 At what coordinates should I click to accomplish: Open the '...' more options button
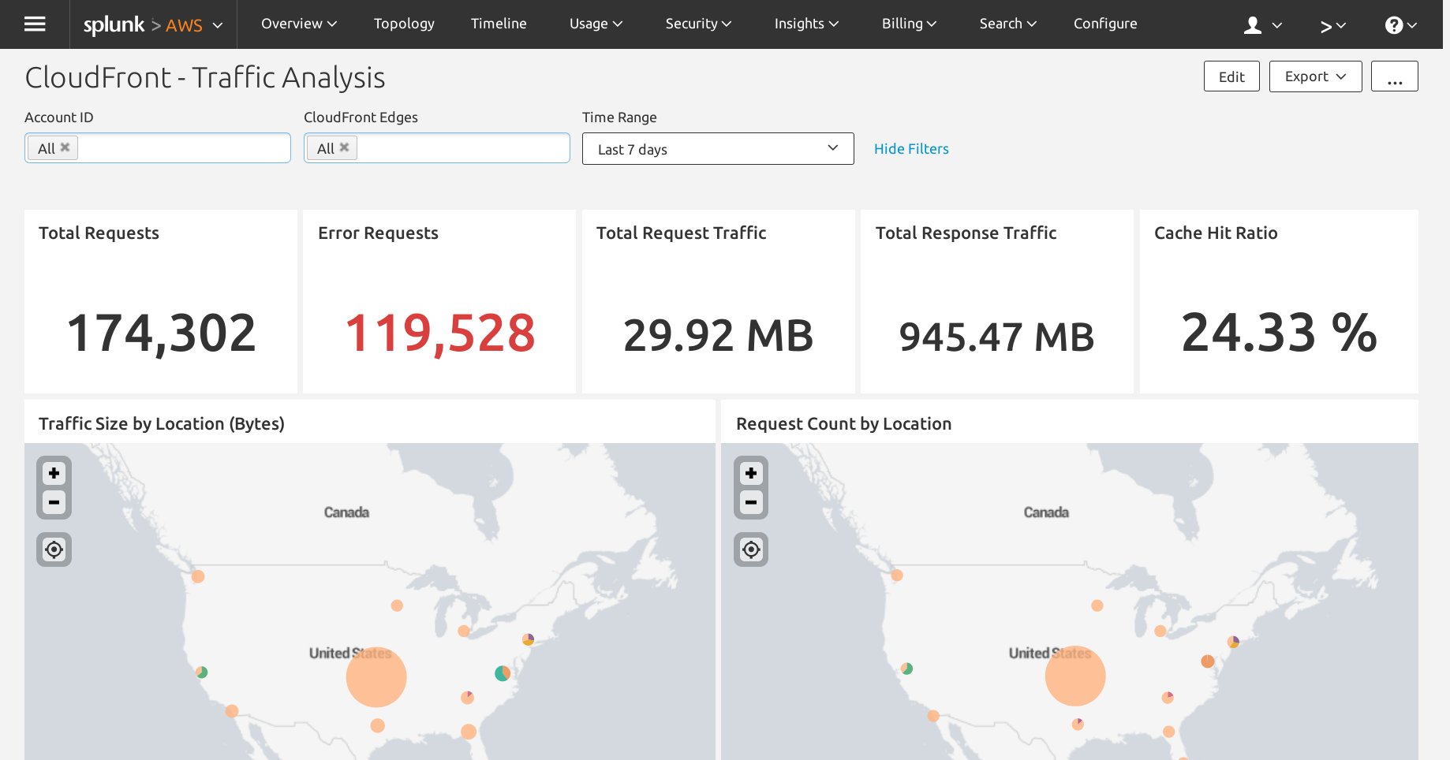click(x=1394, y=76)
